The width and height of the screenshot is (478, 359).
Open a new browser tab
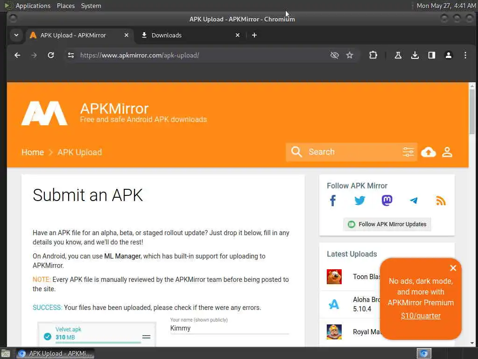[x=254, y=35]
